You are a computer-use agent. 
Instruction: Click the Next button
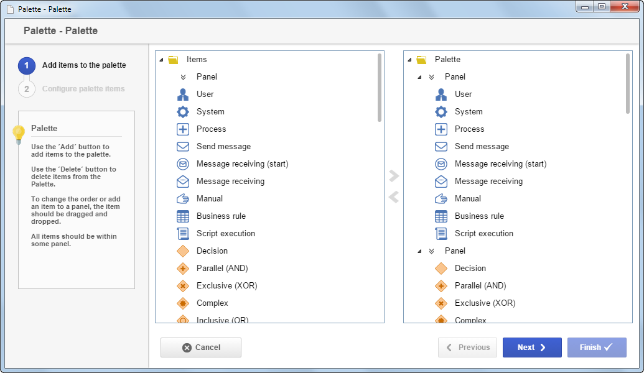tap(532, 348)
